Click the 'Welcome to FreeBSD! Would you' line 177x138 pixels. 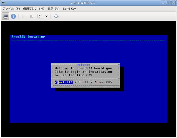click(83, 68)
